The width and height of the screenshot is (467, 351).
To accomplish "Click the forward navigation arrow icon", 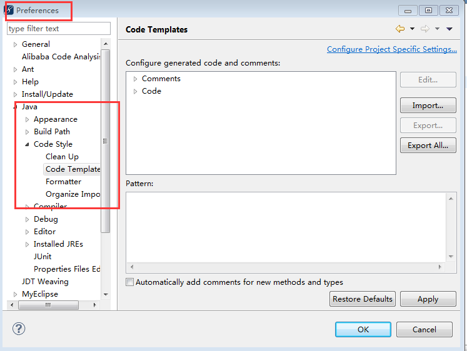I will pos(425,29).
